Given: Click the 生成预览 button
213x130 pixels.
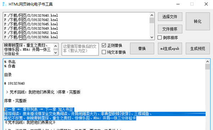Looking at the screenshot, I should (x=198, y=49).
